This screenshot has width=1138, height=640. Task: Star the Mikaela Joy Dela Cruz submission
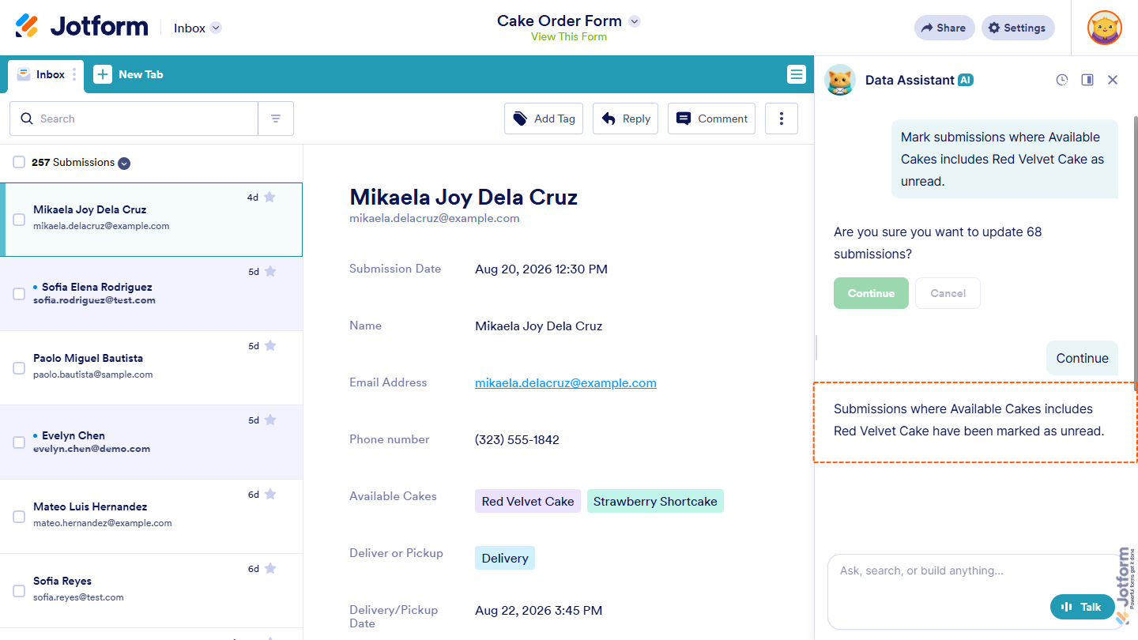[x=269, y=197]
